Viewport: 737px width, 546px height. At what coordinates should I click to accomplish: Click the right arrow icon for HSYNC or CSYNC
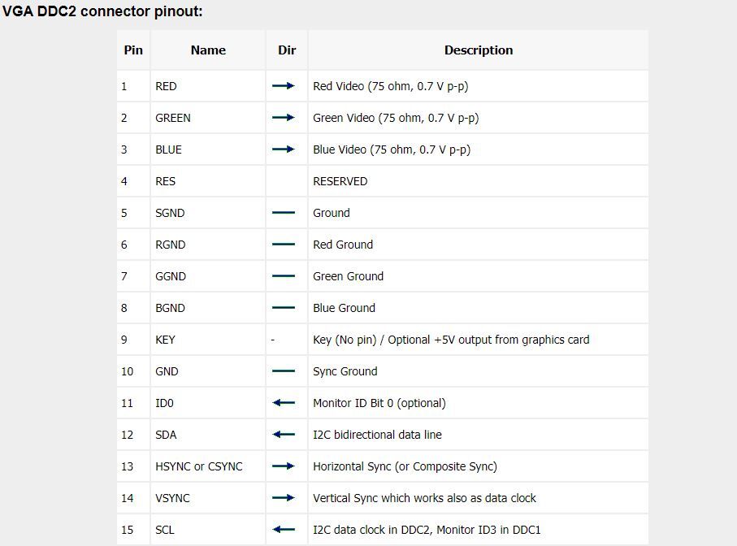point(284,466)
